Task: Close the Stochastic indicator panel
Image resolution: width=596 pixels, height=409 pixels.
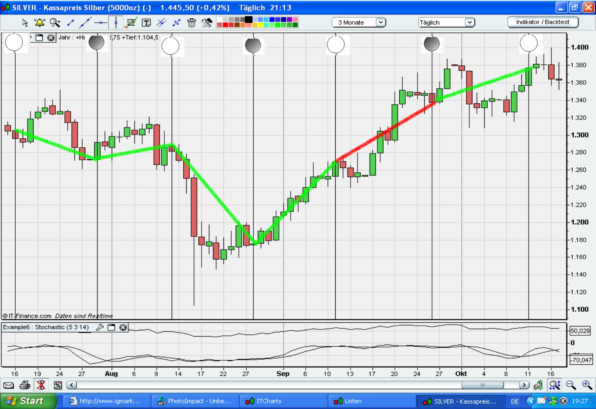Action: [123, 327]
